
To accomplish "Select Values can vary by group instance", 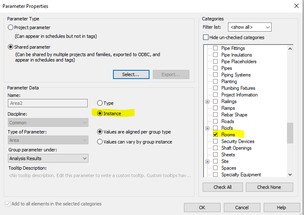I will [100, 142].
